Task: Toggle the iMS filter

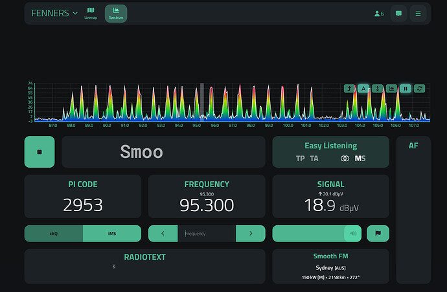Action: [112, 233]
